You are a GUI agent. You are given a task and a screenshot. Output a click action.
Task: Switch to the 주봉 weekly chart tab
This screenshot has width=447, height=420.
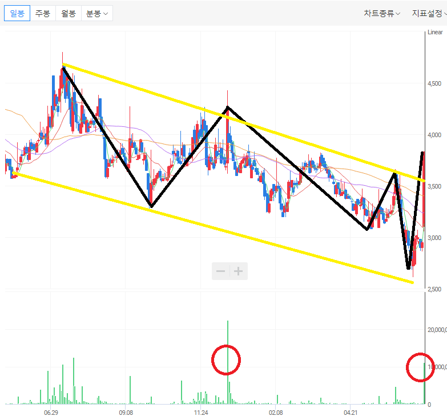point(43,13)
